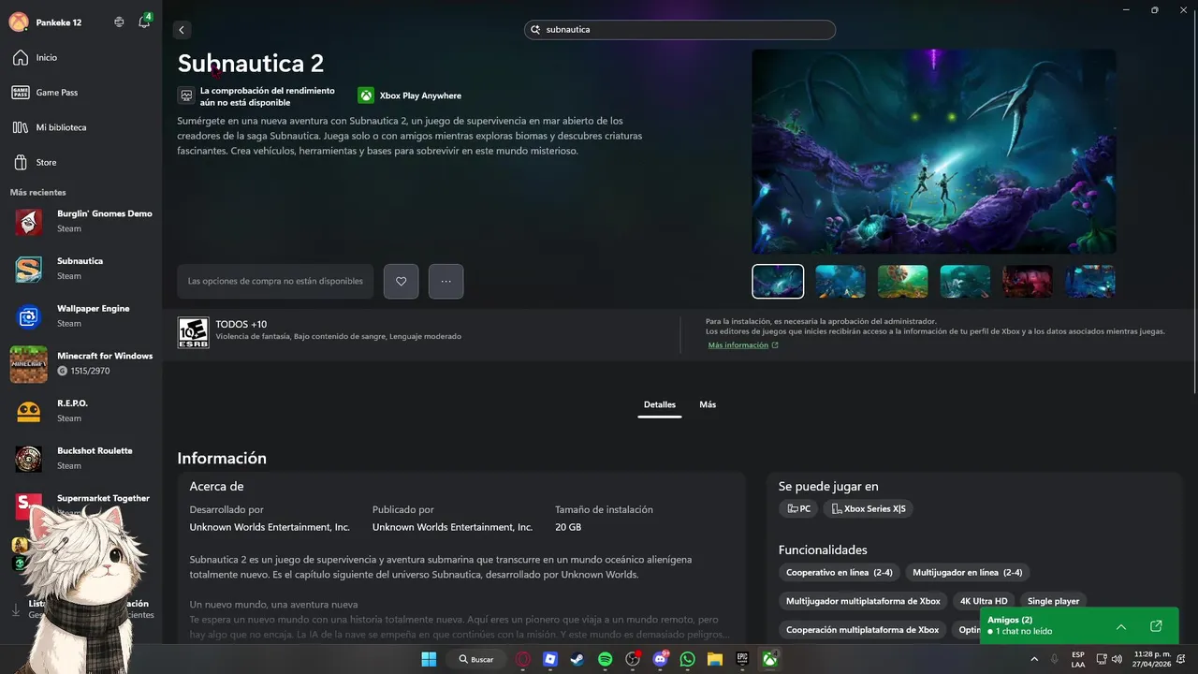This screenshot has height=674, width=1198.
Task: Expand the Amigos chat panel chevron
Action: pos(1121,626)
